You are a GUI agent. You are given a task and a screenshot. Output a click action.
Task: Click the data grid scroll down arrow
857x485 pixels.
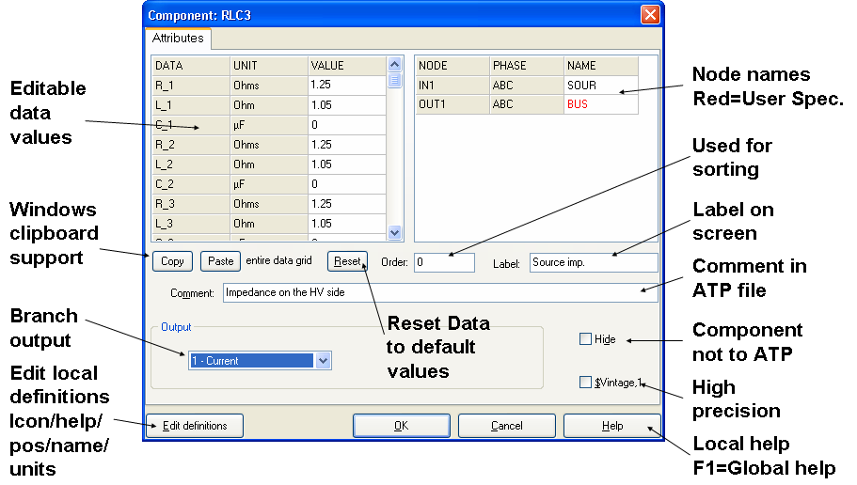(395, 232)
